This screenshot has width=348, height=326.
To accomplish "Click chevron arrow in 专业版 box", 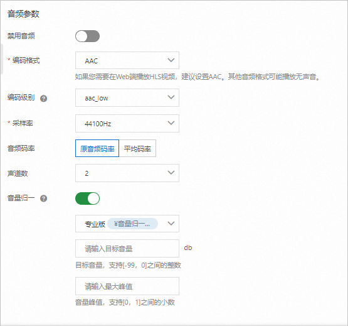I will tap(171, 224).
